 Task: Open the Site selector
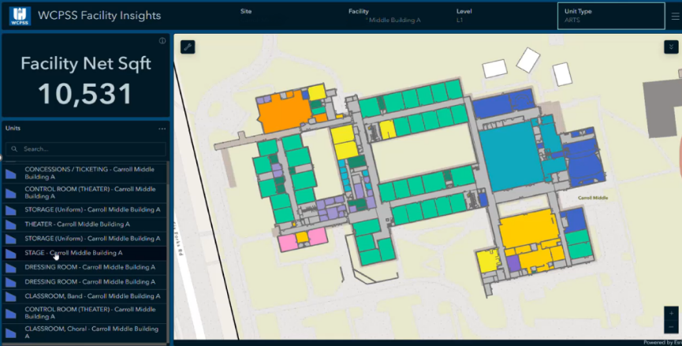tap(287, 16)
